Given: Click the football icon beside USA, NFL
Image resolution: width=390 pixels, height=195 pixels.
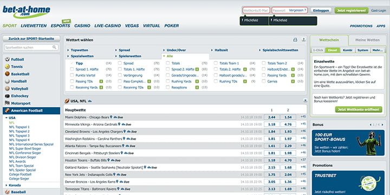Looking at the screenshot, I should click(x=67, y=101).
